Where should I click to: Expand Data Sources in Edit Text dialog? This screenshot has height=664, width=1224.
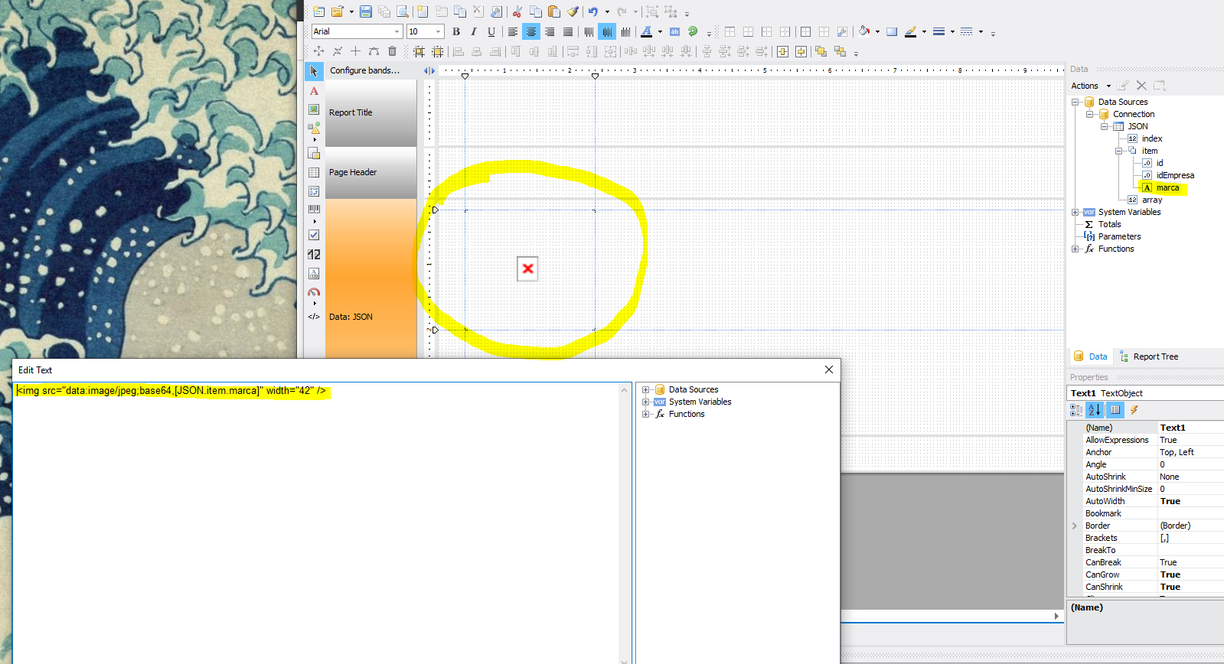[x=646, y=389]
